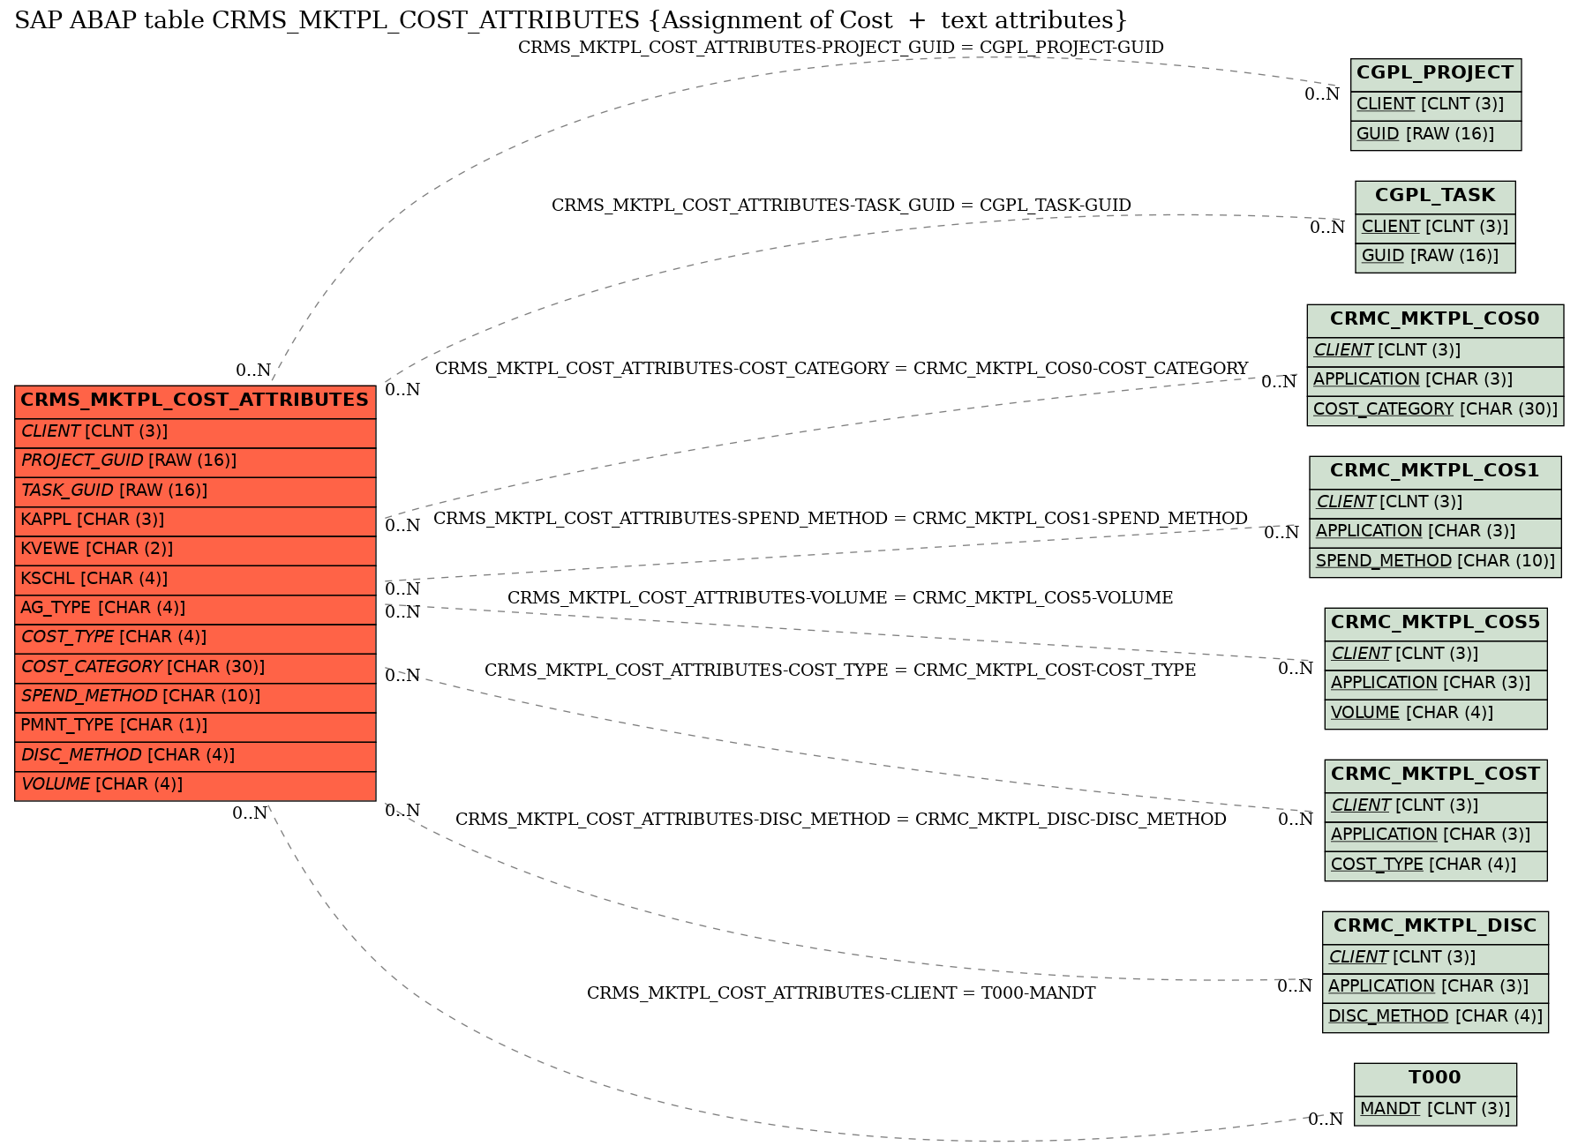This screenshot has width=1578, height=1146.
Task: Click the DISC_METHOD = CRMC_MKTPL_DISC relation label
Action: point(841,820)
